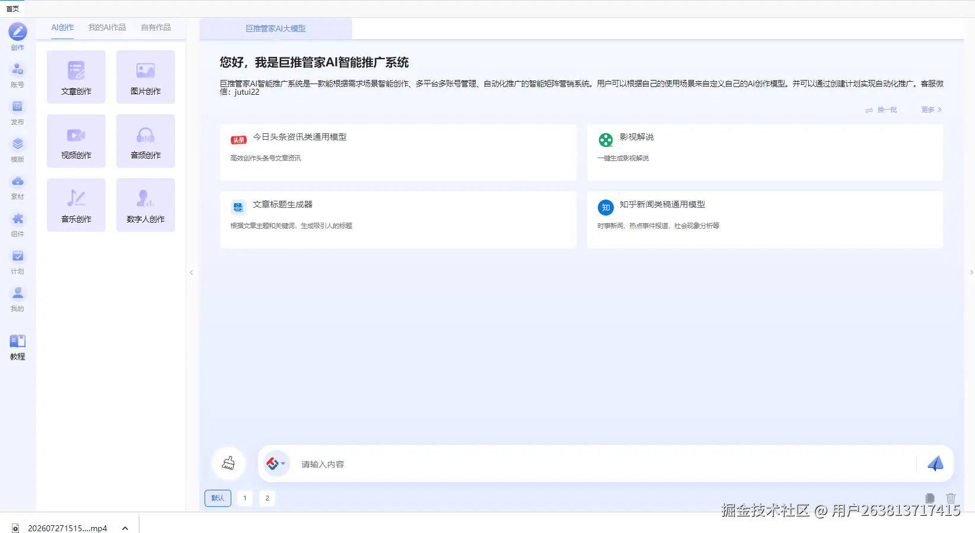Start 音乐创作 music creation
This screenshot has width=975, height=533.
77,205
